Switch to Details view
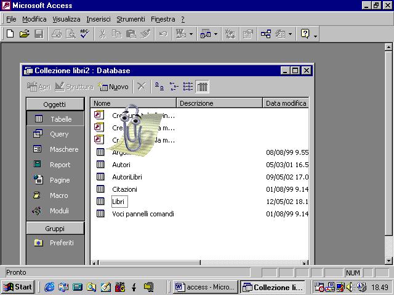Screen dimensions: 394x295 pos(203,87)
